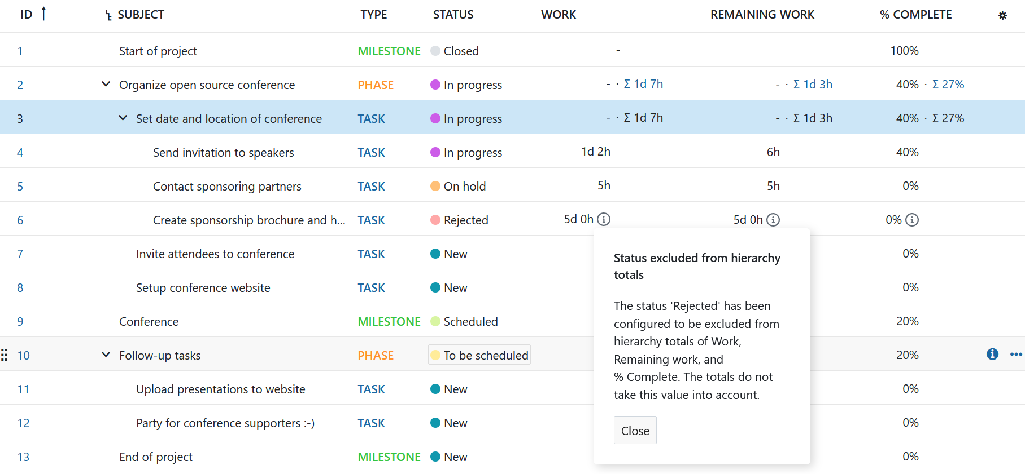Click the Σ 27% total in row 2

coord(948,85)
